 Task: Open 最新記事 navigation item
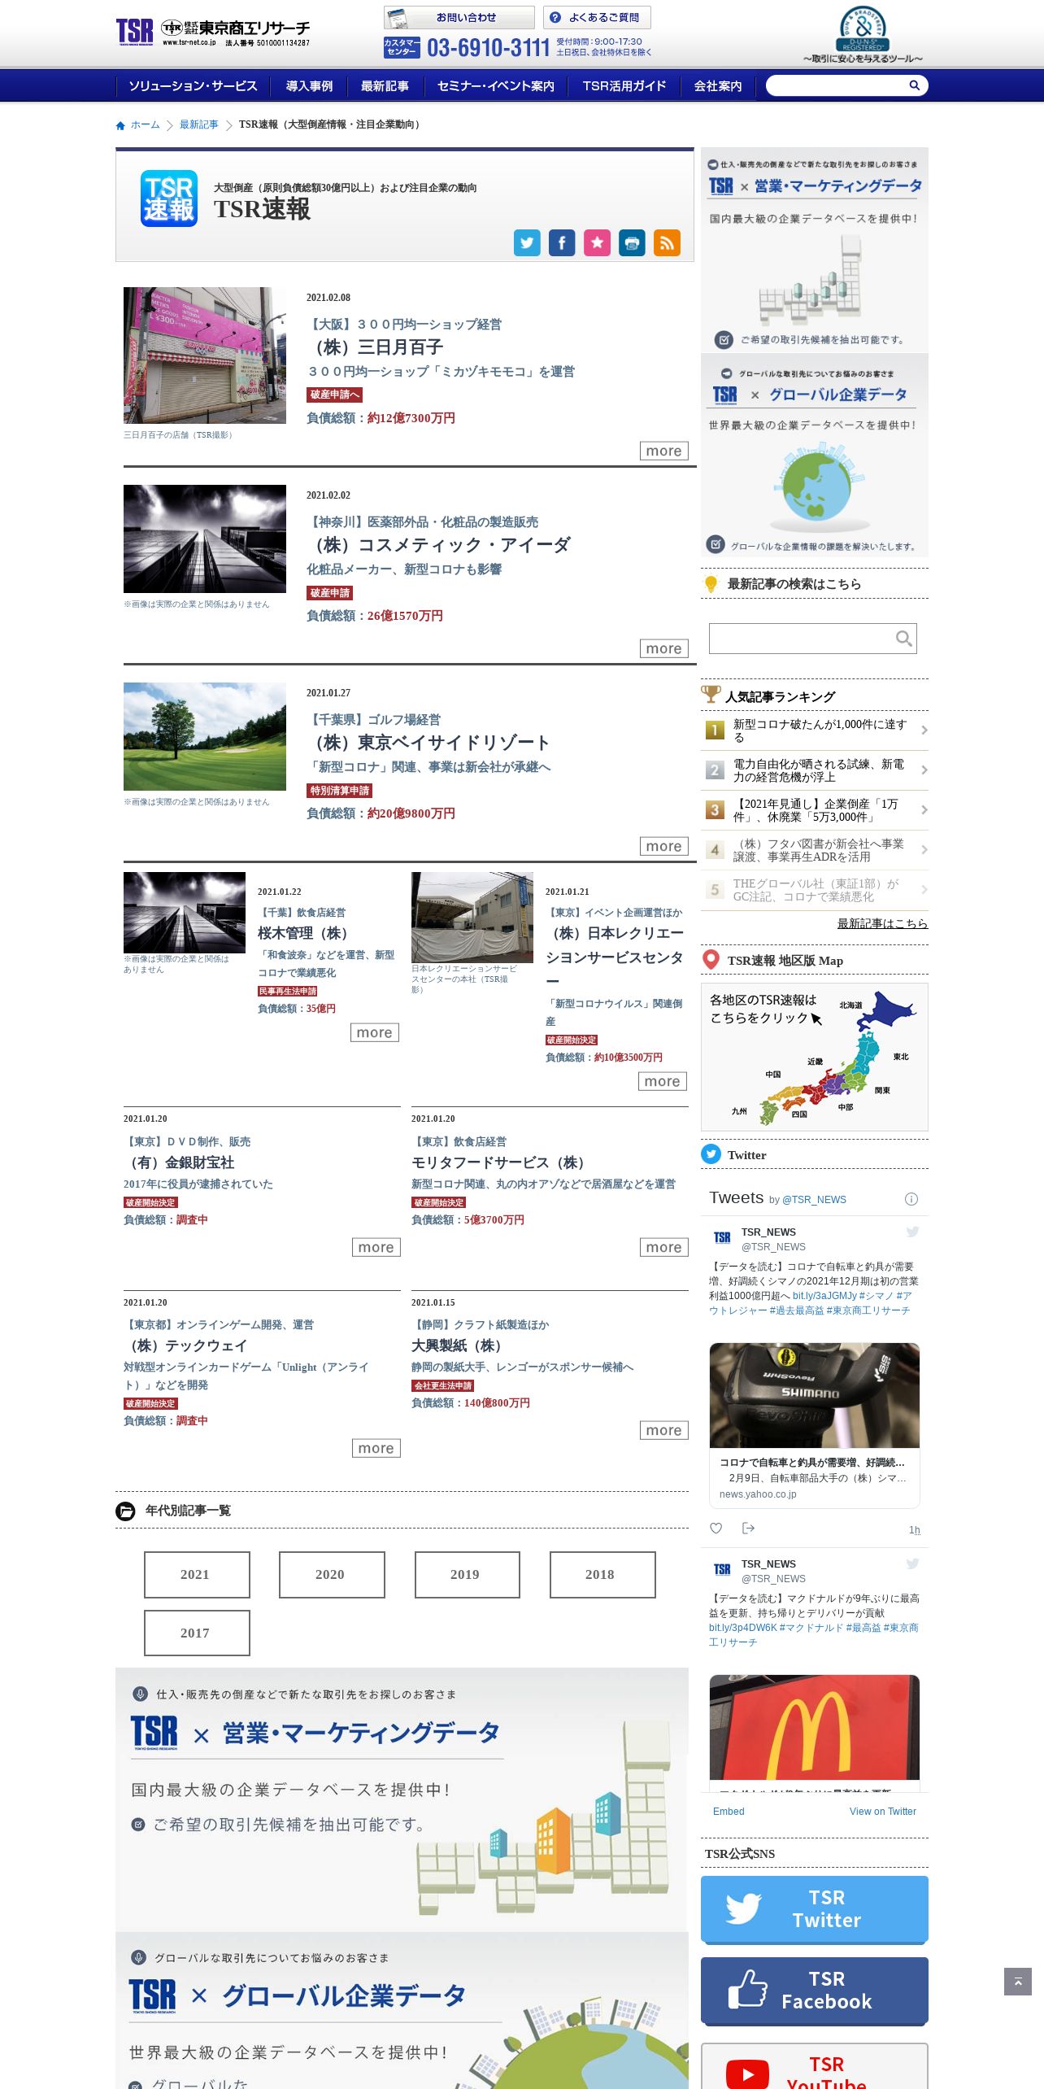[385, 86]
